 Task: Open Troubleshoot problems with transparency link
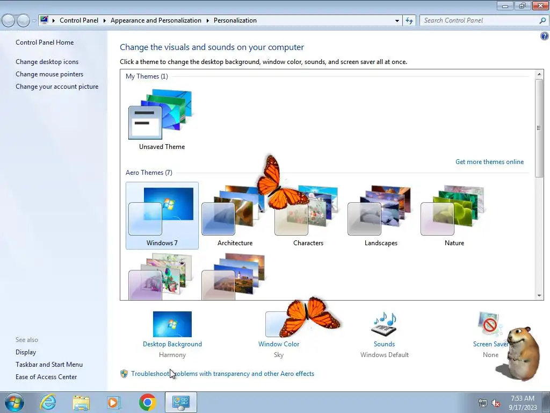pos(222,374)
